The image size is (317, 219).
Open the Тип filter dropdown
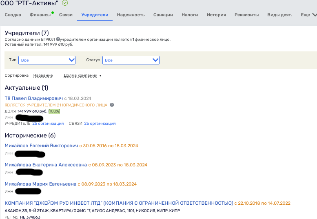[47, 60]
